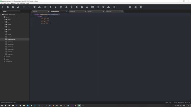This screenshot has height=107, width=191.
Task: Click the network icon in system tray
Action: (181, 106)
